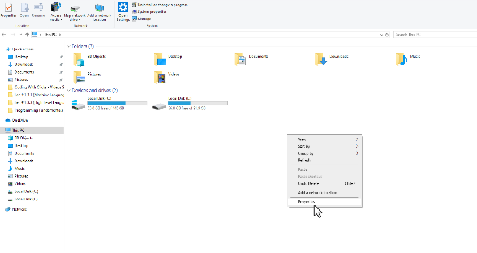The image size is (477, 253).
Task: Go back with the back arrow
Action: tap(4, 35)
